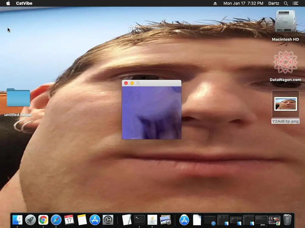Restore minimized Chrome window from dock
305x228 pixels.
pyautogui.click(x=274, y=221)
